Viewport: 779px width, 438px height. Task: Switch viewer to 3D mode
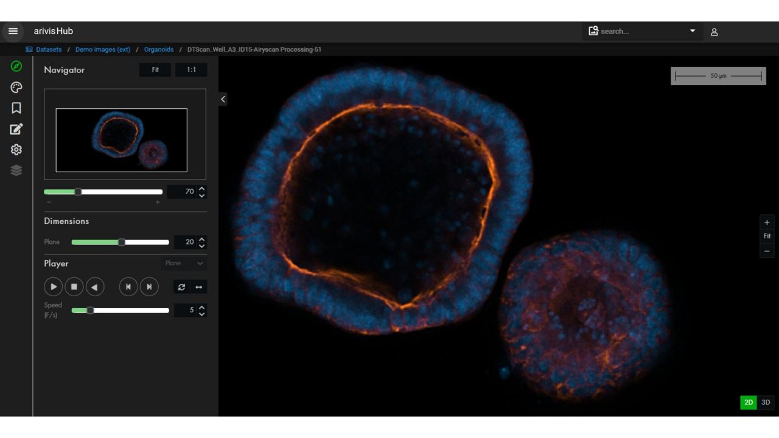(x=765, y=402)
